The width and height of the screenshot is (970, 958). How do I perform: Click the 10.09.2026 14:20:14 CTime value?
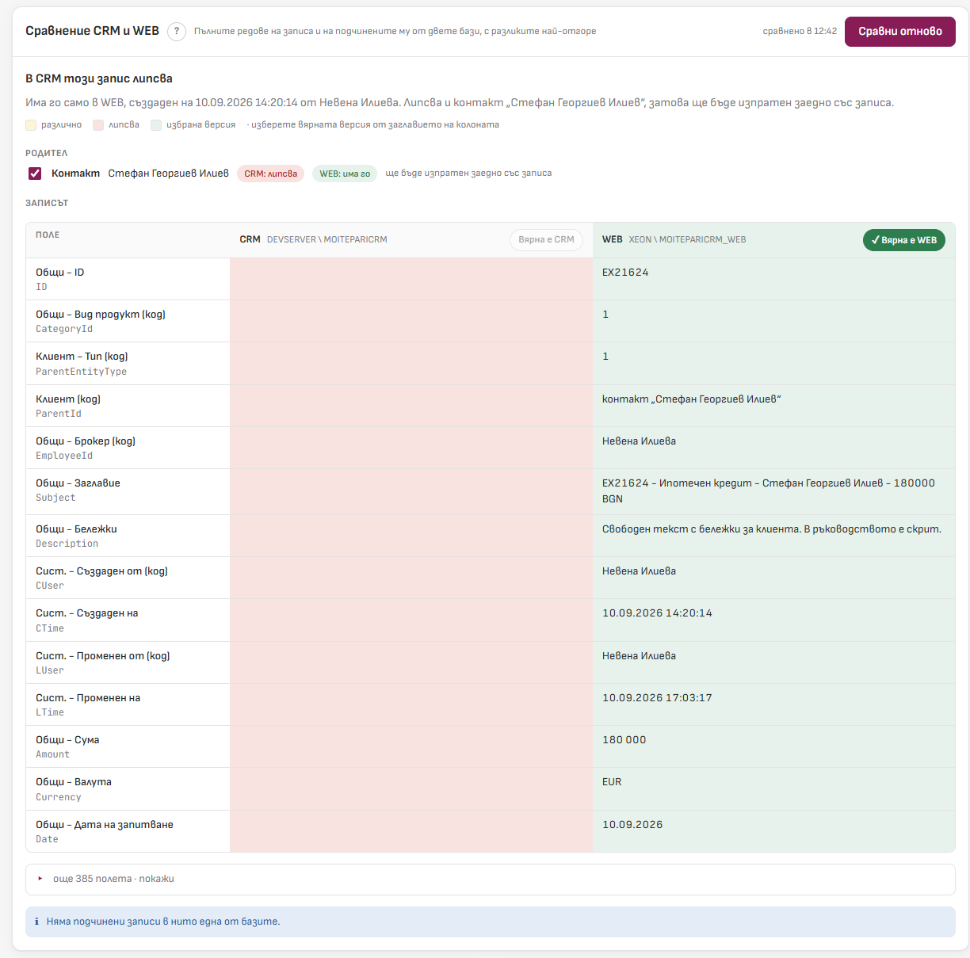(657, 613)
